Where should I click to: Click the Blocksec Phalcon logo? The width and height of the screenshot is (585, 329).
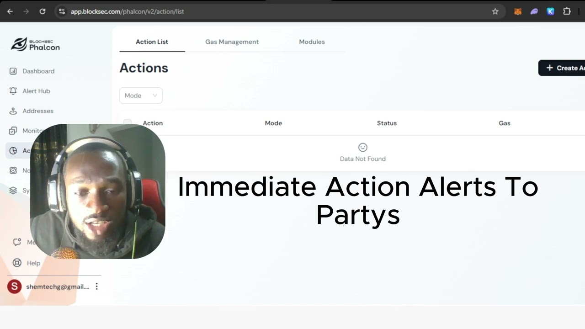point(35,44)
